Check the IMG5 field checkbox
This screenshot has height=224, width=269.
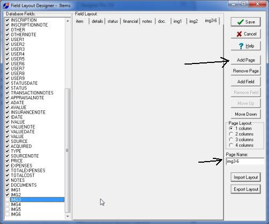7,209
